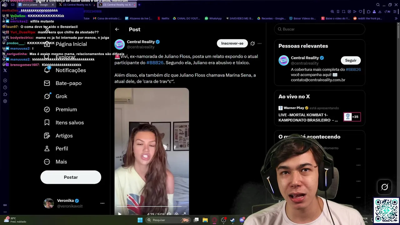This screenshot has width=400, height=225.
Task: Open the Windows Start menu
Action: pos(140,220)
